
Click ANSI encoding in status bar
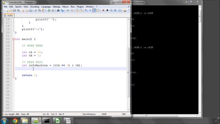click(x=104, y=114)
